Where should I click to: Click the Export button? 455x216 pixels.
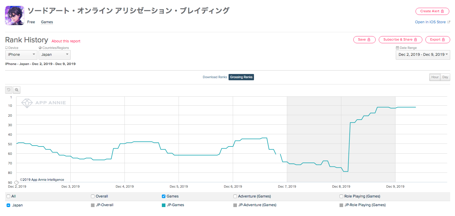tap(438, 40)
